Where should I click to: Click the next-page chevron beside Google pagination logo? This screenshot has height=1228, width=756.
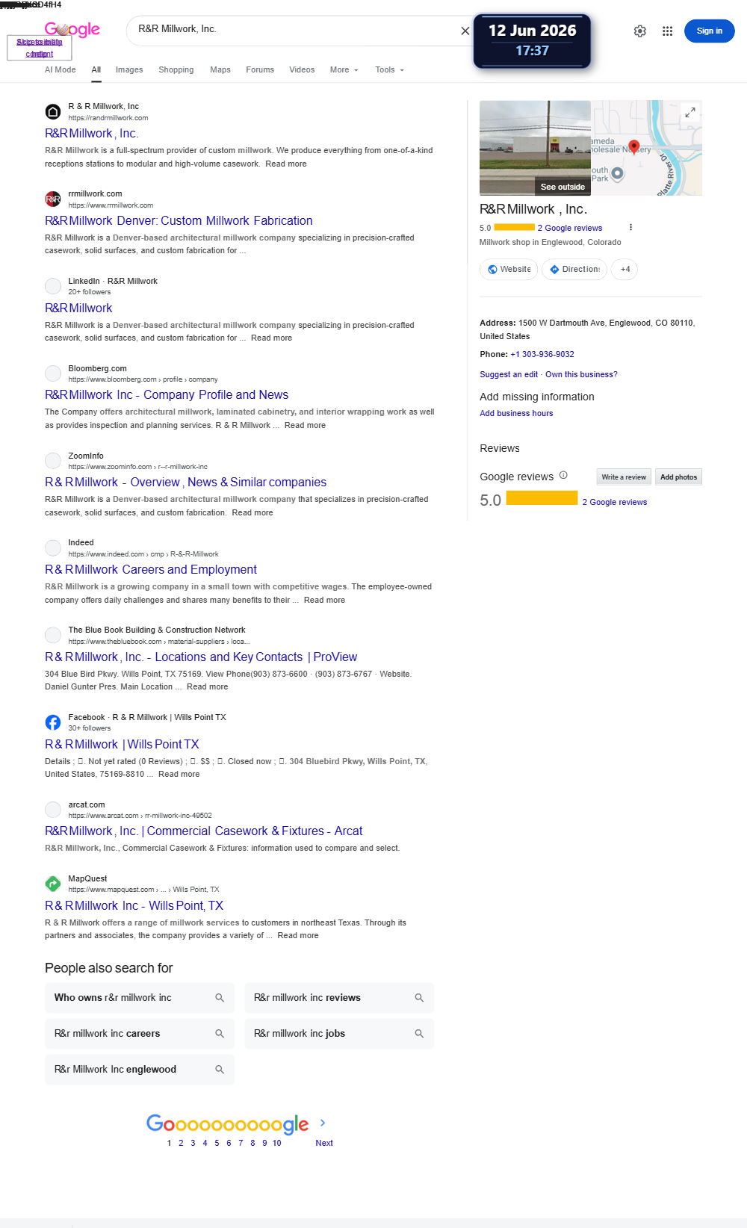(323, 1123)
